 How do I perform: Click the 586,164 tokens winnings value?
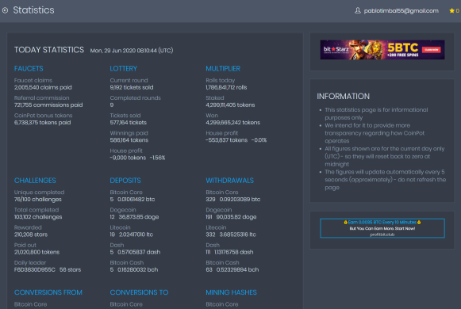pyautogui.click(x=129, y=140)
